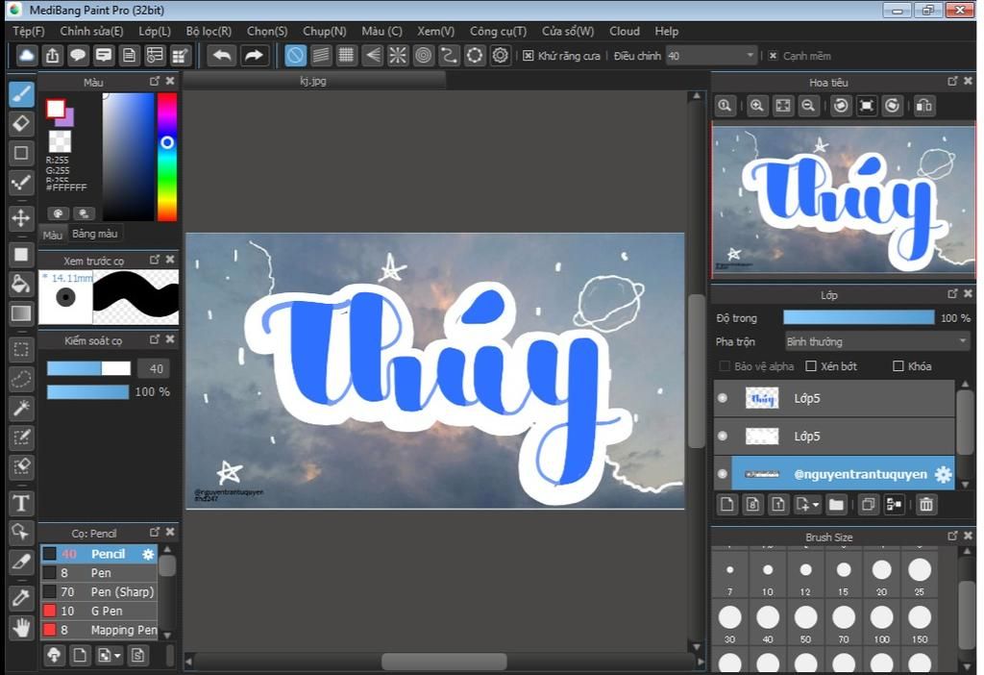The height and width of the screenshot is (675, 984).
Task: Toggle Khử răng cưa anti-aliasing checkbox
Action: coord(529,56)
